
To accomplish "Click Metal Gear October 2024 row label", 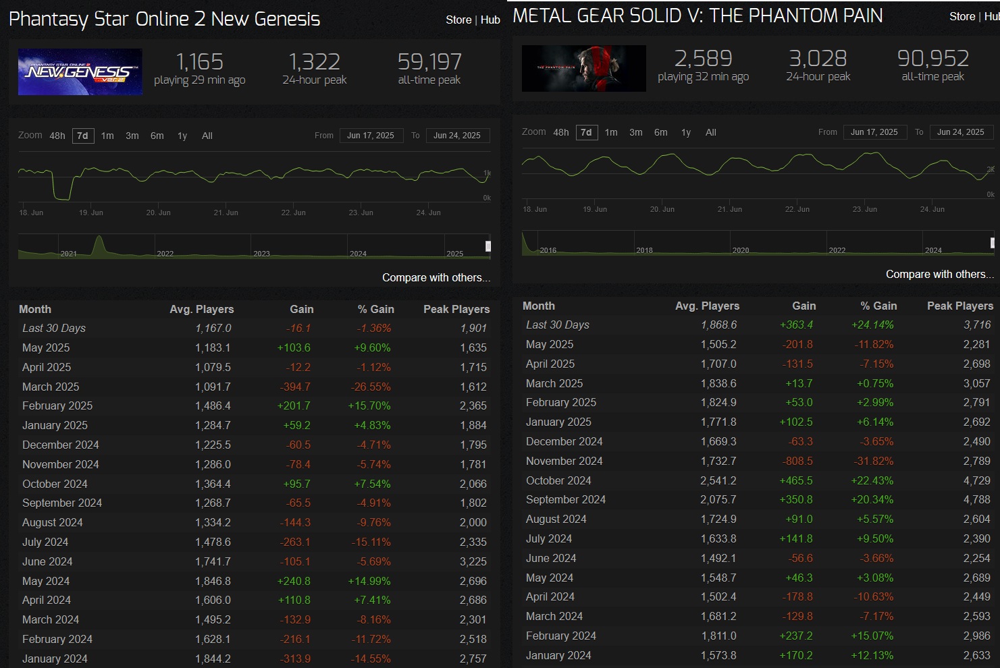I will tap(558, 480).
